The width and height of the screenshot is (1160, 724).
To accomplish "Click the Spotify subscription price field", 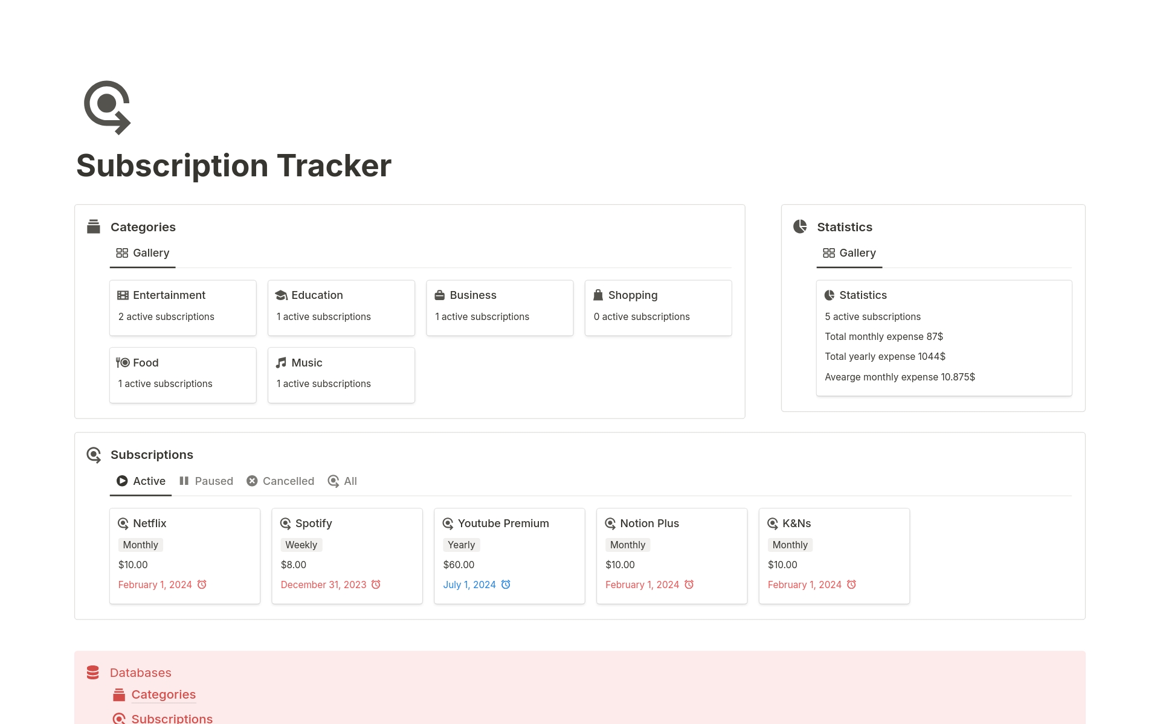I will point(294,565).
